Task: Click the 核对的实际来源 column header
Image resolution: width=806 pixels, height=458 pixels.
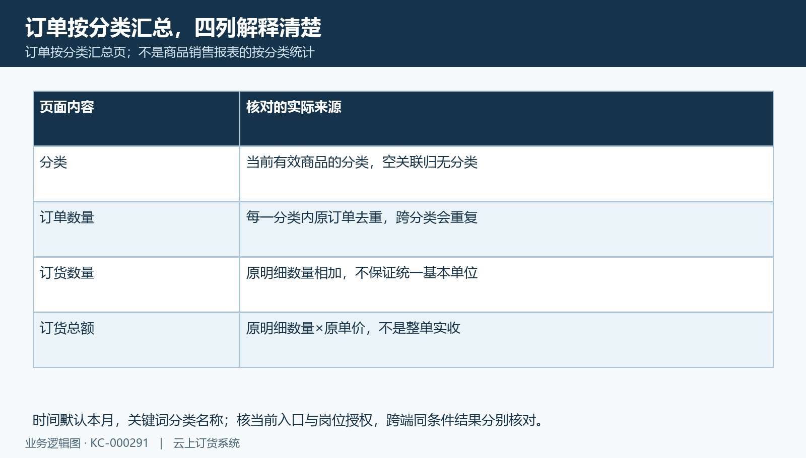Action: (x=506, y=119)
